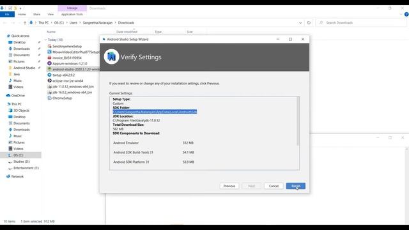
Task: Open the pinned Android Studio folder
Action: click(x=24, y=68)
